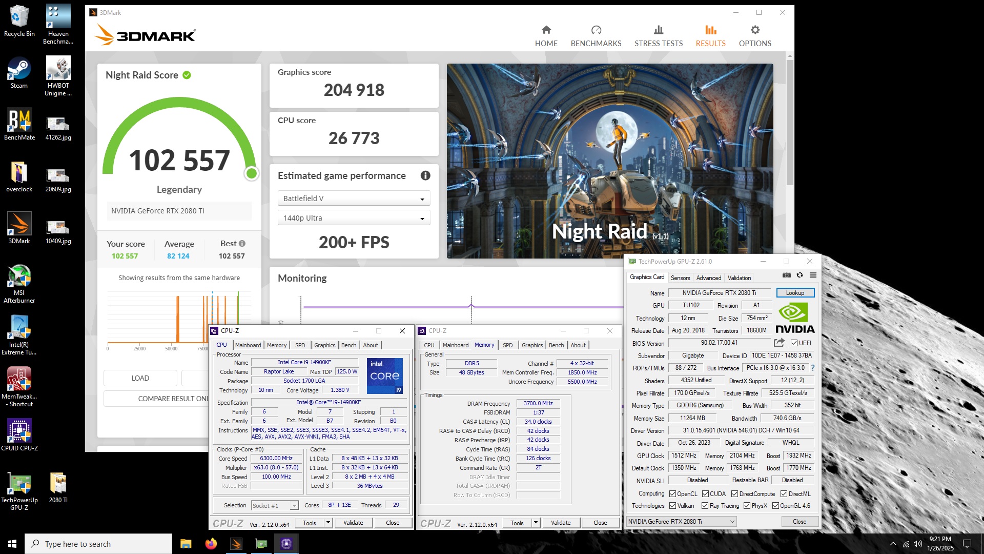Open the Home section in 3DMark

click(x=546, y=36)
